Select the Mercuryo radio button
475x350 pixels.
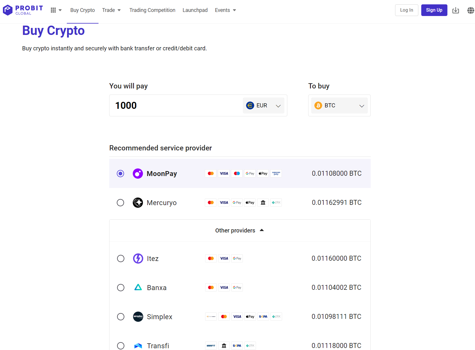tap(120, 202)
